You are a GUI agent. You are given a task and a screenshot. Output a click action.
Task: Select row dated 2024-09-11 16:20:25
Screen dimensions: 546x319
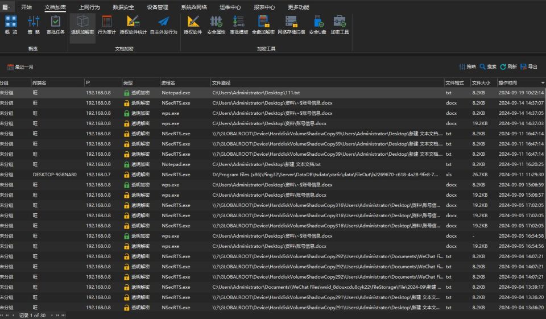(x=273, y=164)
